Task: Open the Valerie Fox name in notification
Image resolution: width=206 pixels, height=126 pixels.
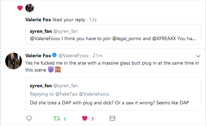Action: pos(38,20)
